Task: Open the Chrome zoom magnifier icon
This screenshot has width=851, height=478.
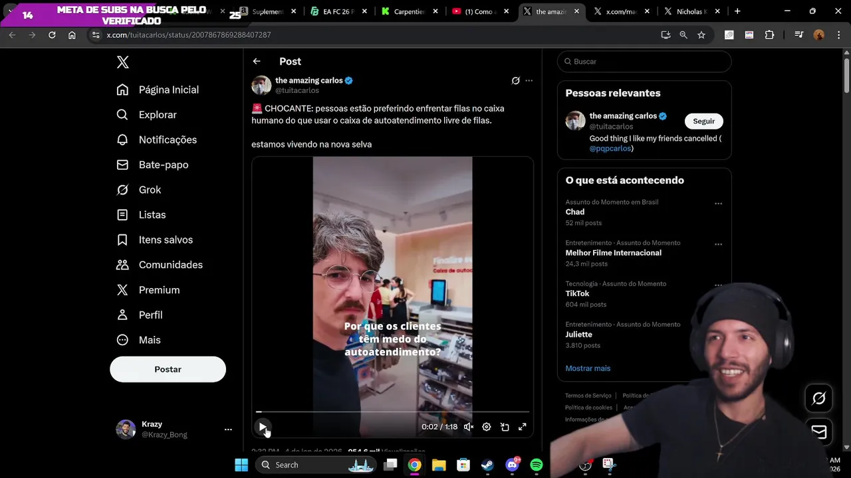Action: pyautogui.click(x=683, y=35)
